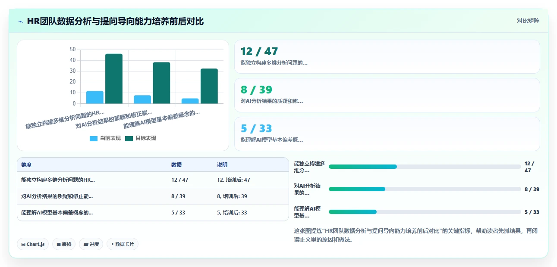Click the dark green bar reaching 46
Screen dimensions: 557x267
114,79
